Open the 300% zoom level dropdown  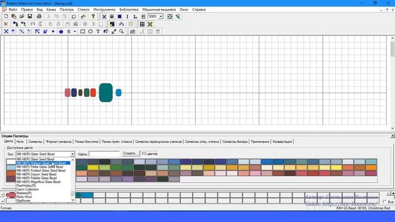point(160,17)
